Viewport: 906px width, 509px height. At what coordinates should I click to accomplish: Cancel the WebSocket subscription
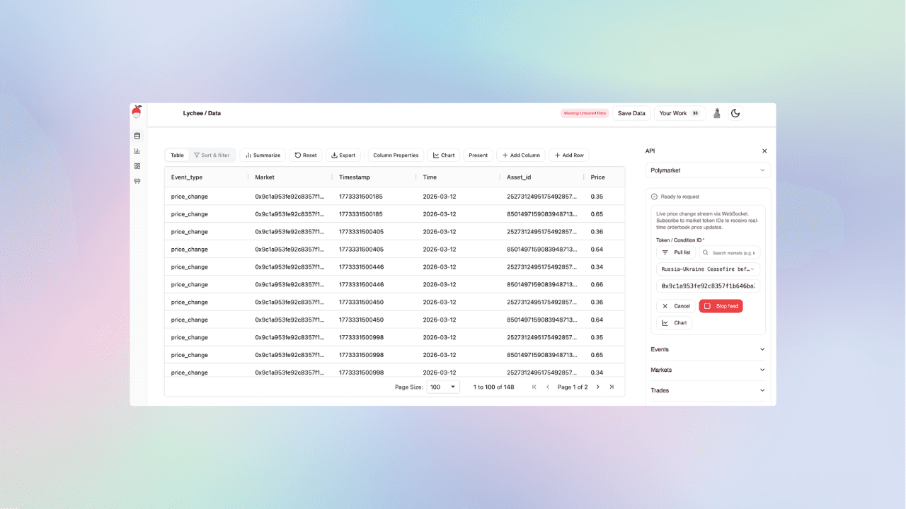675,305
